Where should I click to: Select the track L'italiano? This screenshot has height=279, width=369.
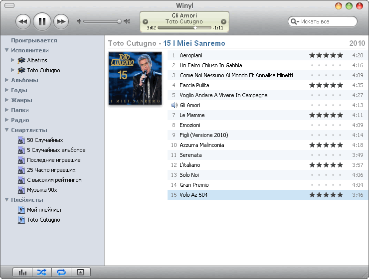coord(189,165)
